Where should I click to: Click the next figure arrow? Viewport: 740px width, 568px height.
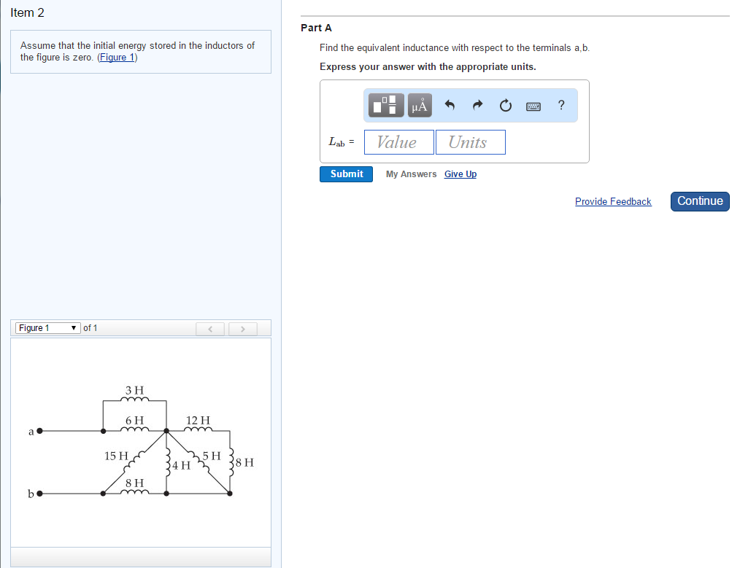(x=242, y=328)
